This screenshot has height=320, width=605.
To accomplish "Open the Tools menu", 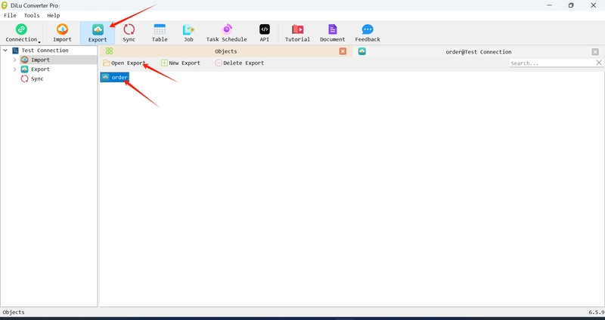I will pyautogui.click(x=32, y=15).
